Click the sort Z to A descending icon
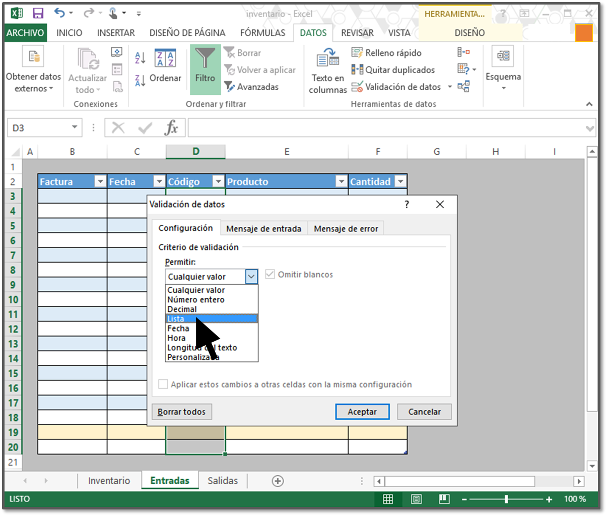This screenshot has height=516, width=607. [x=141, y=80]
